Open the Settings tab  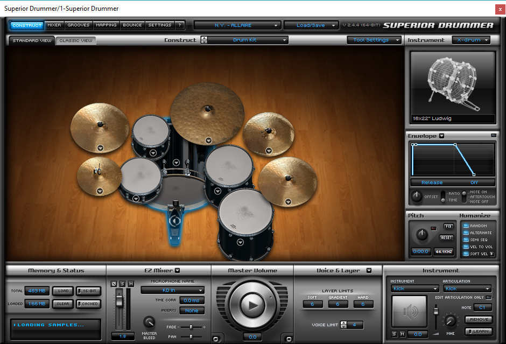[x=160, y=25]
